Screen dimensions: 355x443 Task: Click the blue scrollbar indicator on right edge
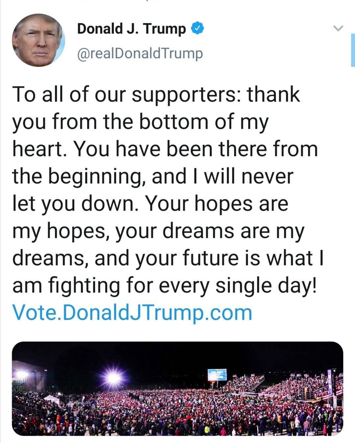[x=353, y=50]
